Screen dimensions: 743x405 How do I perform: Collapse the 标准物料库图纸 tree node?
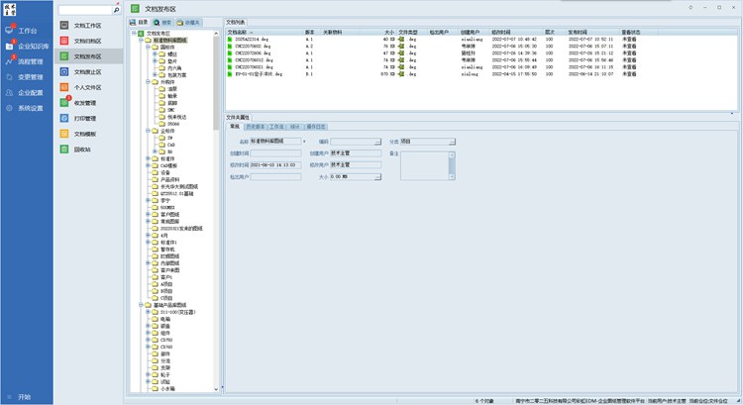(x=142, y=40)
